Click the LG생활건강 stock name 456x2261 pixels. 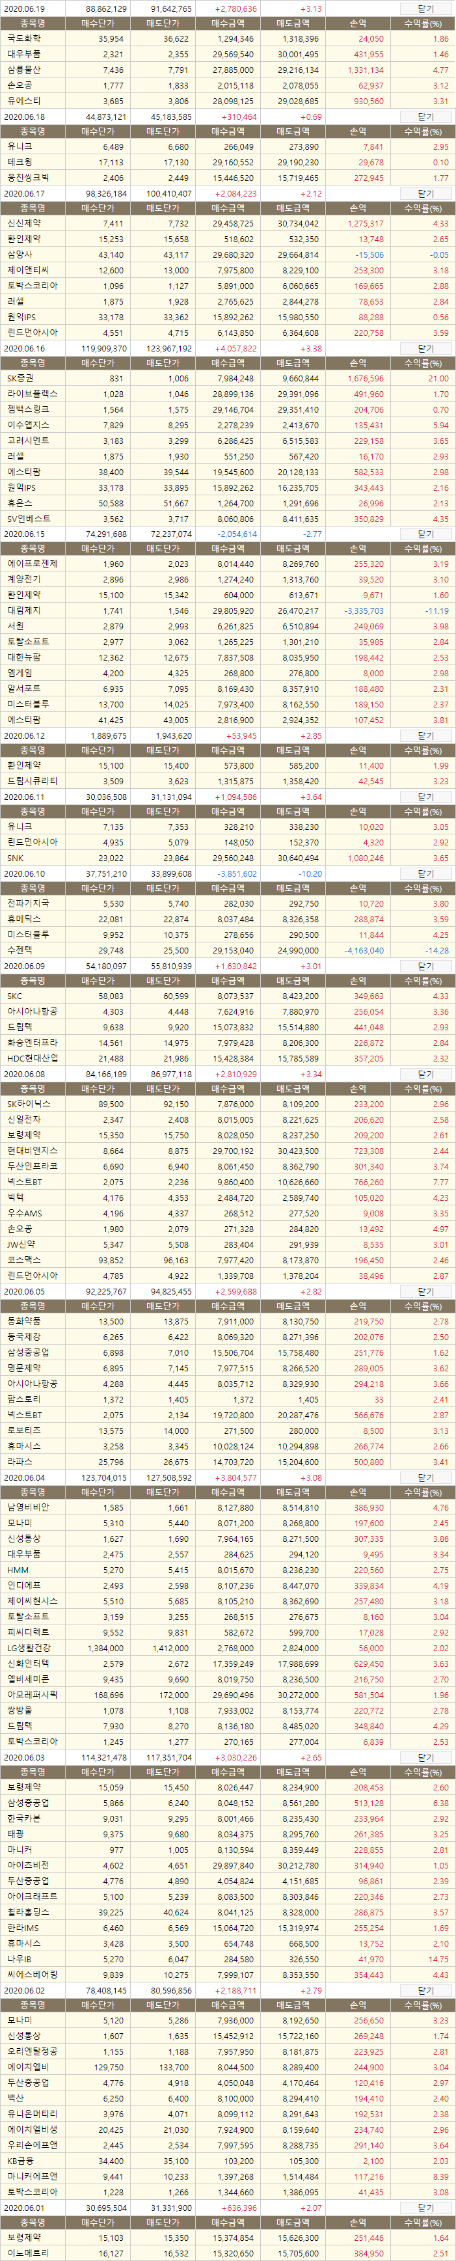(x=28, y=1647)
